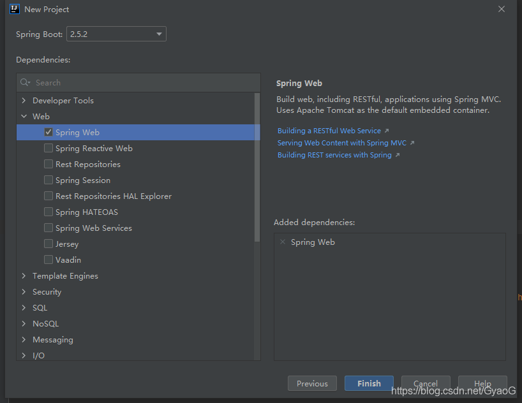Enable the Rest Repositories dependency
This screenshot has height=403, width=522.
48,164
